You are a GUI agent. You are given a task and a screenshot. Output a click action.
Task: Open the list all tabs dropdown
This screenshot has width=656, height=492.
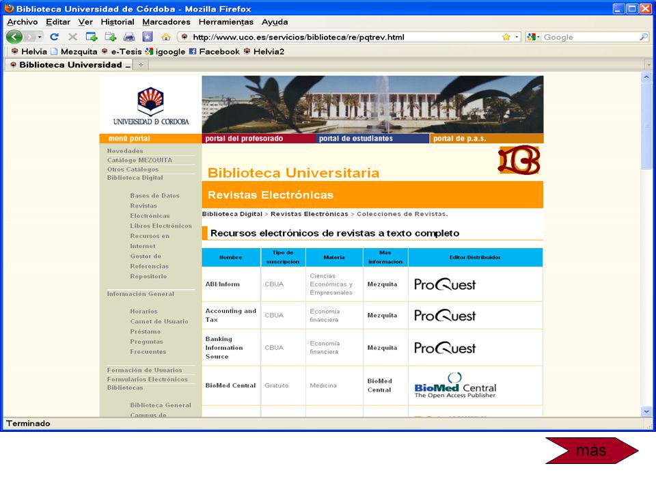pyautogui.click(x=648, y=65)
